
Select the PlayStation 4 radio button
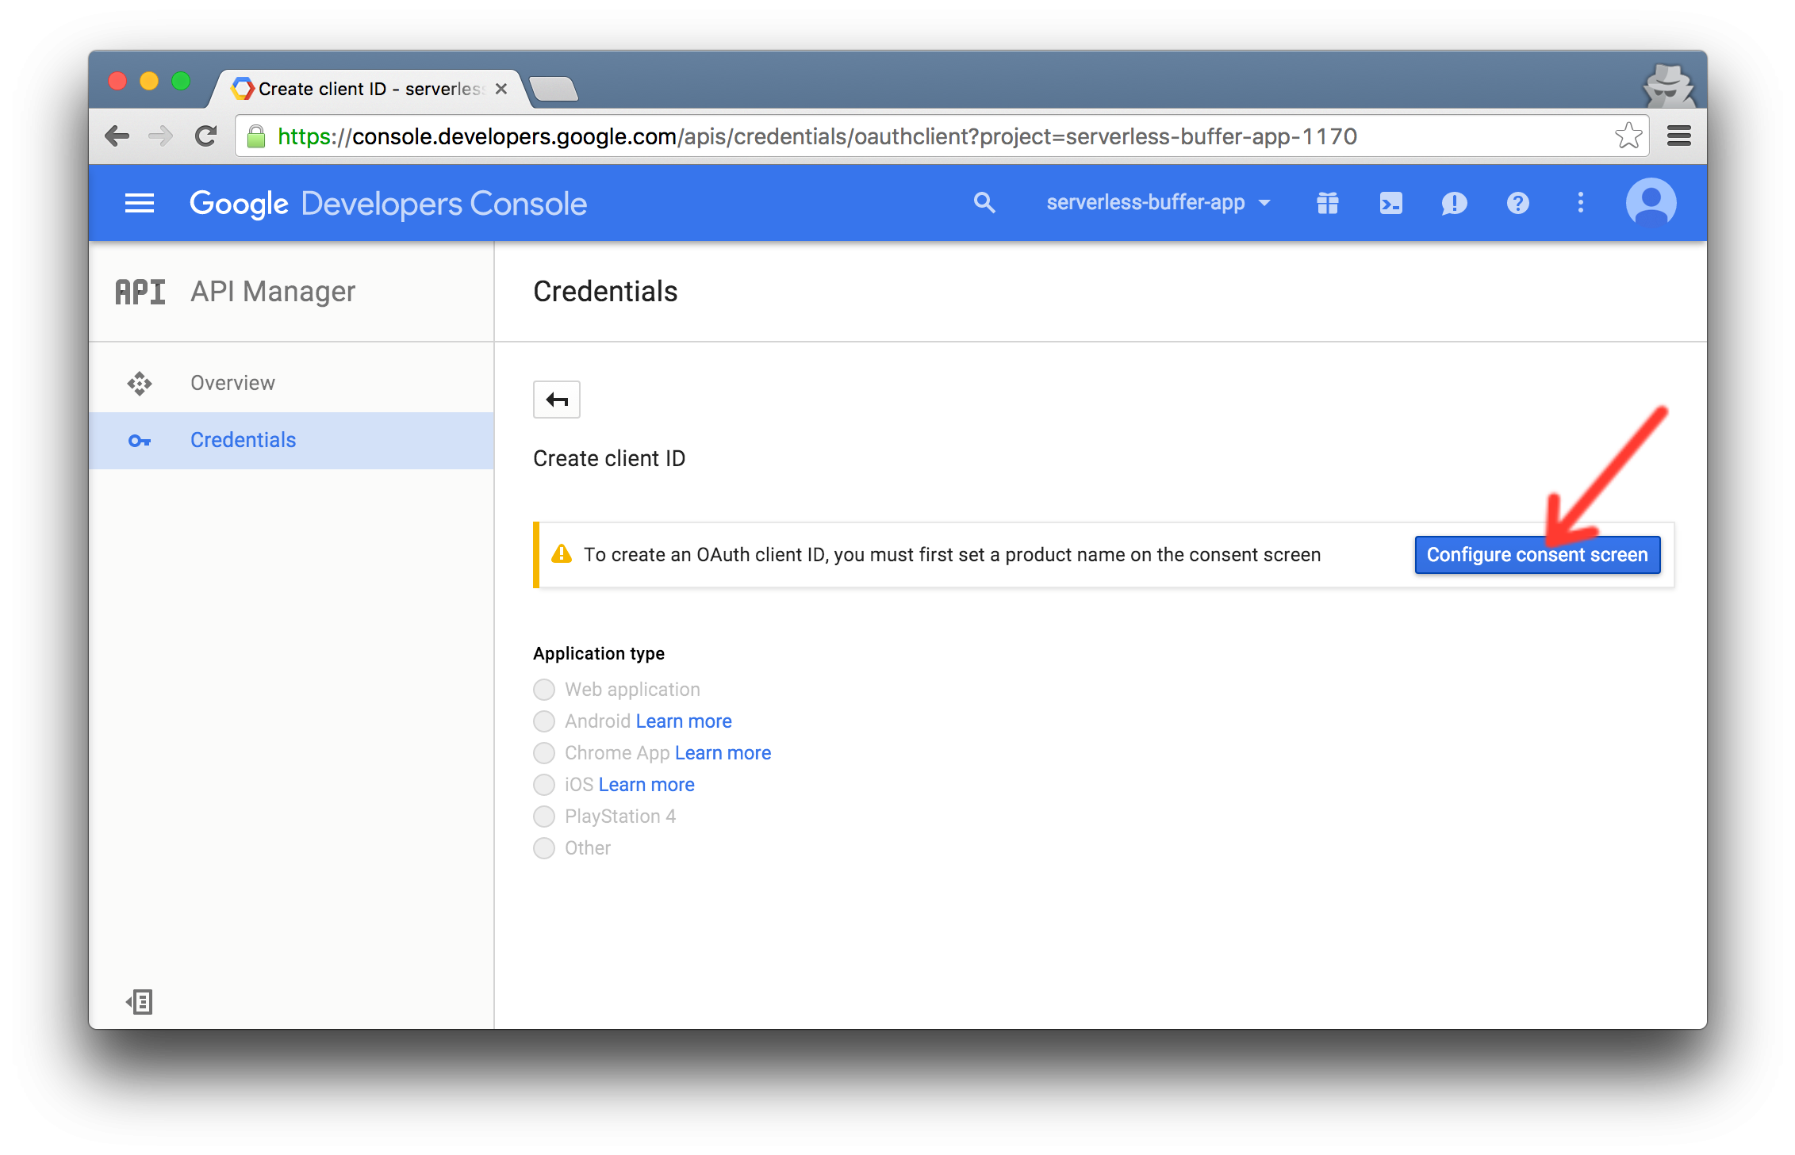pyautogui.click(x=544, y=817)
